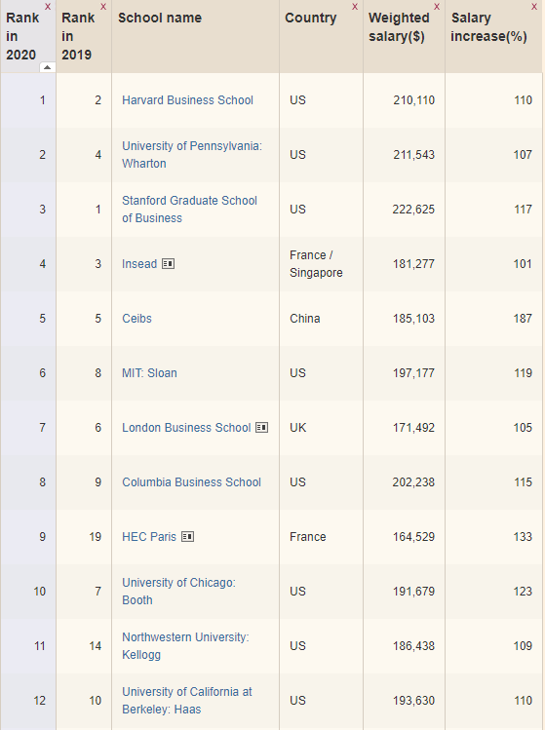Select weighted salary value 193,630
The image size is (545, 730).
(413, 700)
